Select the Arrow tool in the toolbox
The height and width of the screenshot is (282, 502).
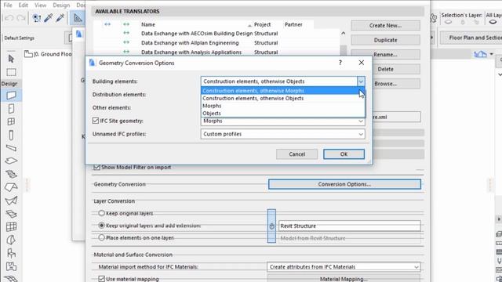[x=11, y=59]
